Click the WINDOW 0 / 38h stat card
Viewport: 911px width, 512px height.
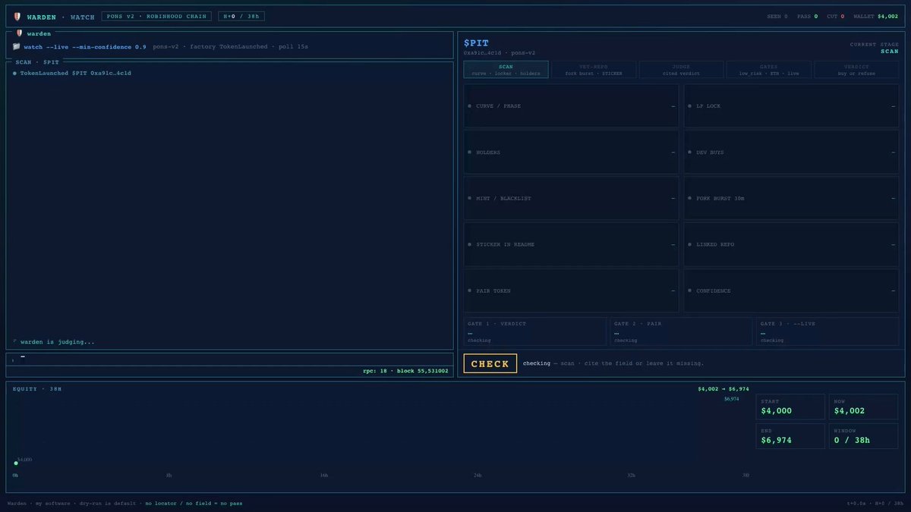863,436
